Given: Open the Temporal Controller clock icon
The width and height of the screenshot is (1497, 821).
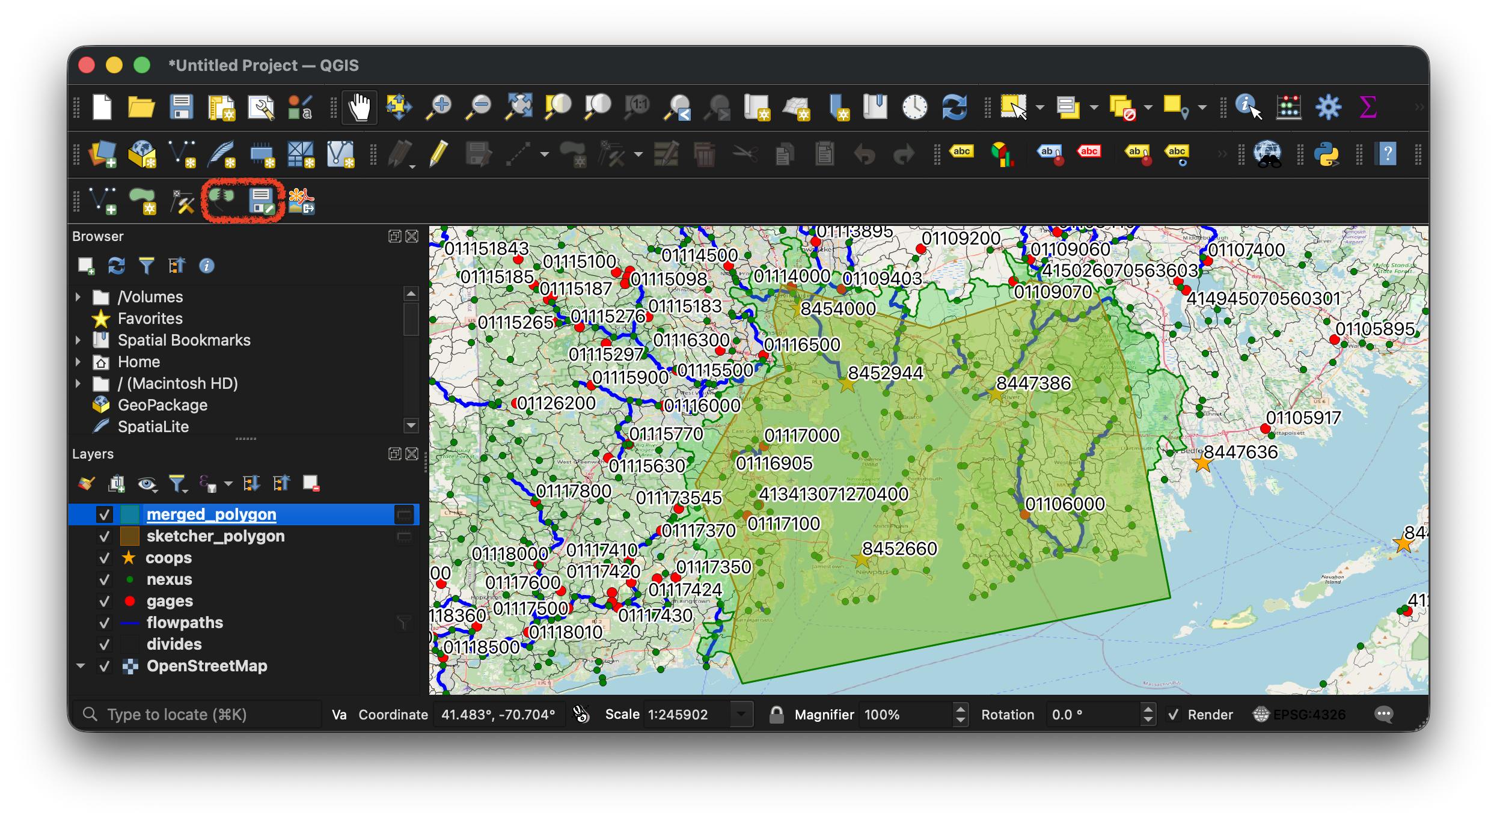Looking at the screenshot, I should [914, 107].
